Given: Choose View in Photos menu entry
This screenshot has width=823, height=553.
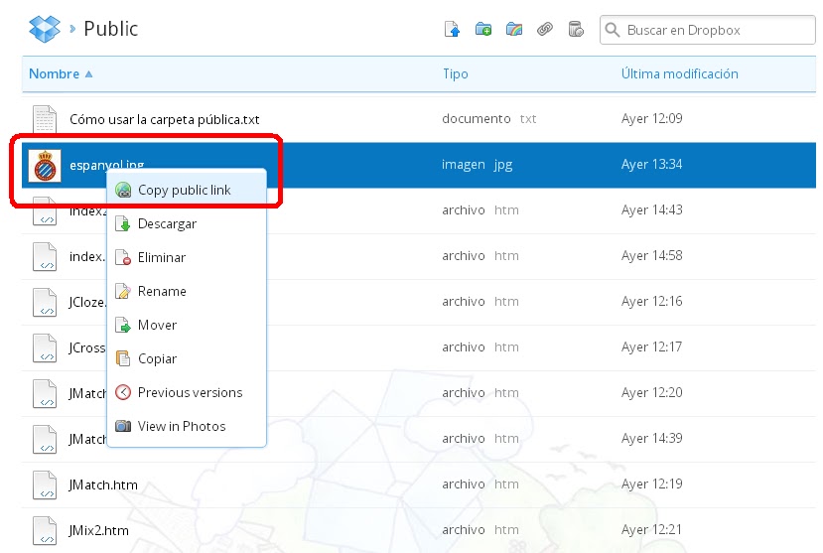Looking at the screenshot, I should [187, 426].
